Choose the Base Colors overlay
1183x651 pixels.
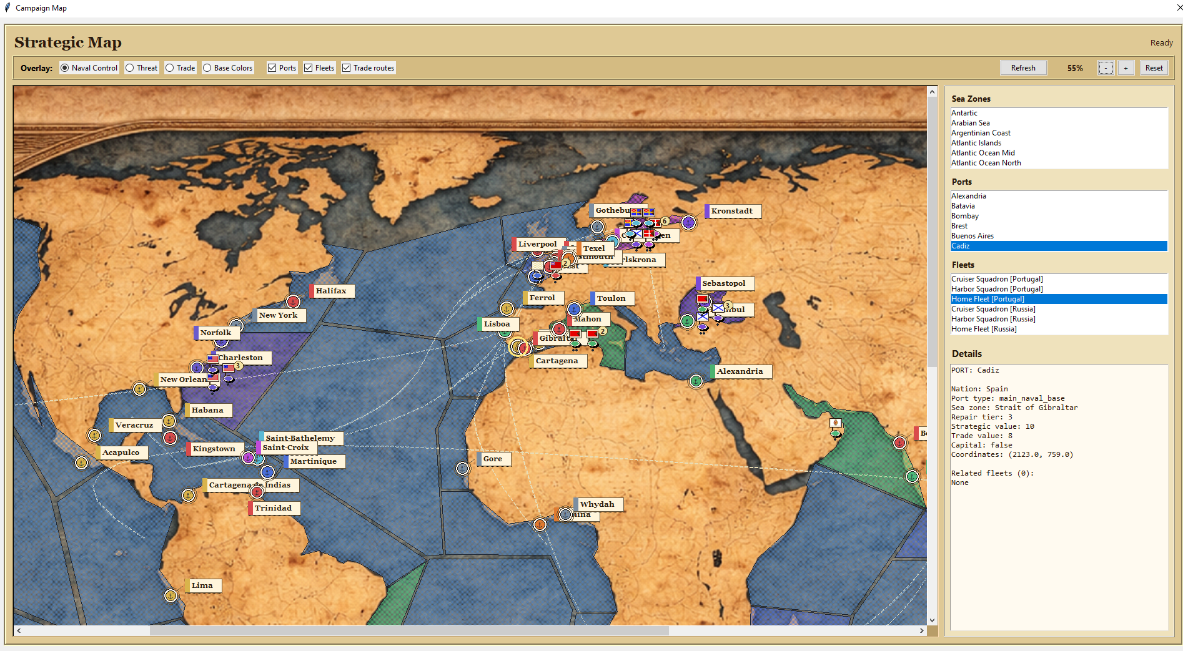point(228,68)
